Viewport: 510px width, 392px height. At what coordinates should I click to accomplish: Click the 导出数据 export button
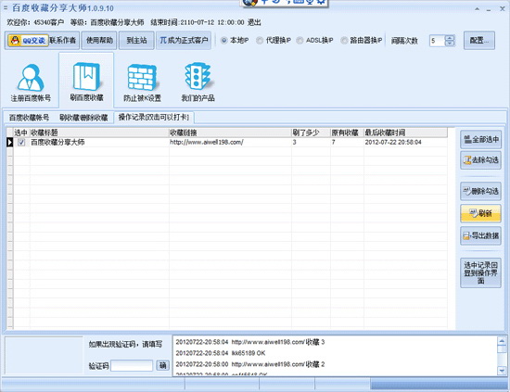pyautogui.click(x=480, y=235)
